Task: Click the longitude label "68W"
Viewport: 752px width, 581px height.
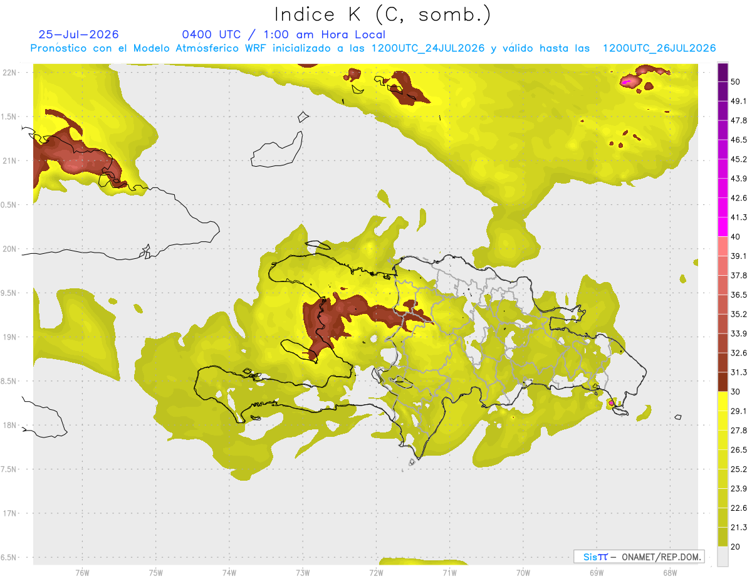Action: click(x=669, y=573)
